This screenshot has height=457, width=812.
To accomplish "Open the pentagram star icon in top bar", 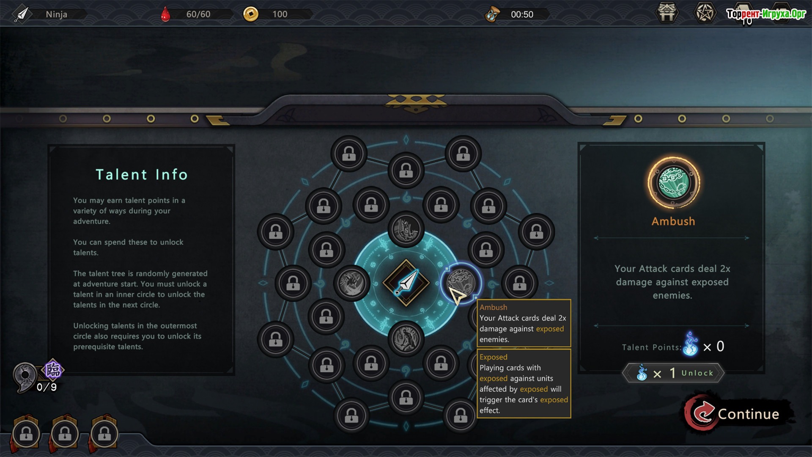I will (x=705, y=13).
